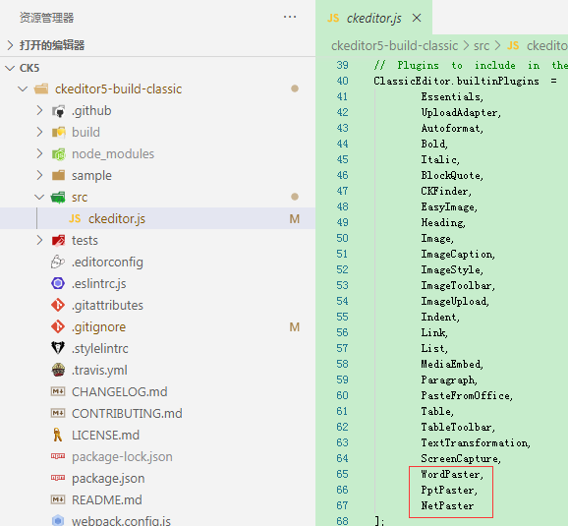
Task: Open the LICENSE.md file
Action: pyautogui.click(x=105, y=435)
